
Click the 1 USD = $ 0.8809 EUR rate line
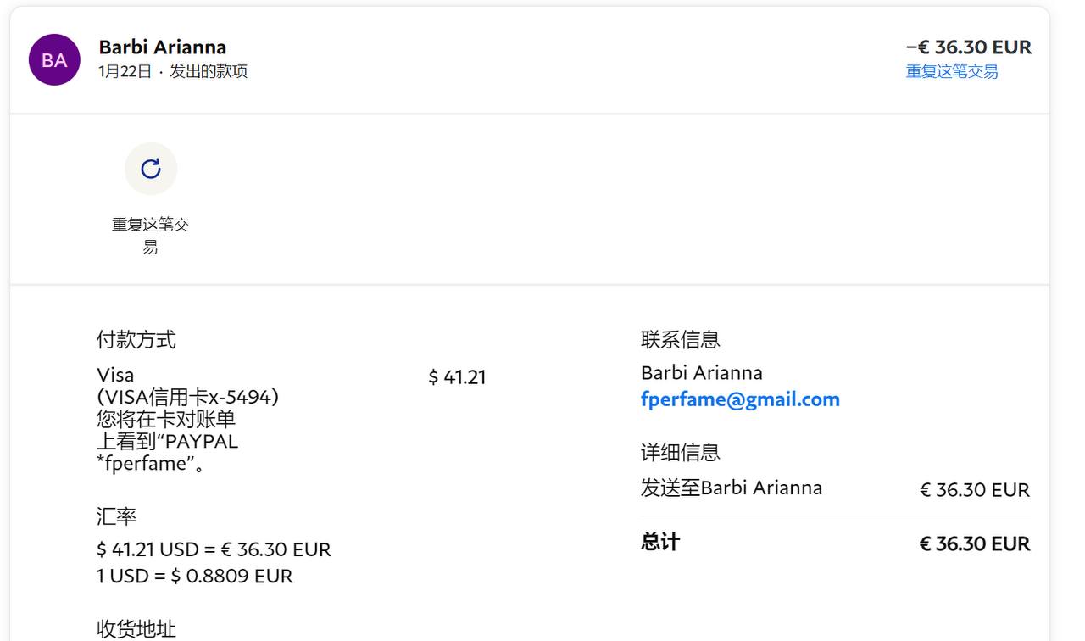tap(194, 576)
